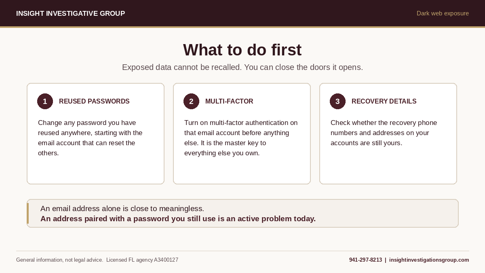
Task: Click the 'General information, not legal advice' disclaimer
Action: 59,260
